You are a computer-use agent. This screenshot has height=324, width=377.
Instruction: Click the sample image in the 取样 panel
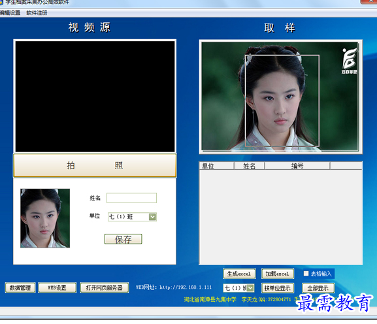(x=280, y=97)
